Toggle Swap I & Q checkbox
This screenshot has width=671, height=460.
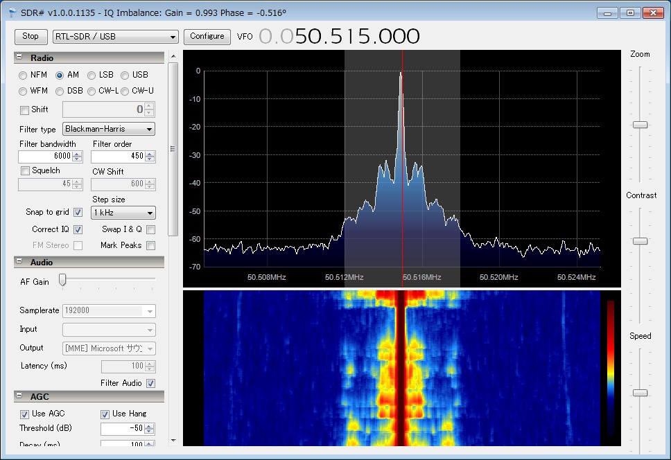pyautogui.click(x=150, y=229)
